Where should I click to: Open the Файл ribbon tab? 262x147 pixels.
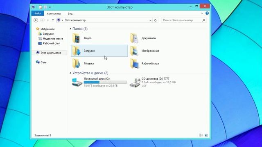38,13
